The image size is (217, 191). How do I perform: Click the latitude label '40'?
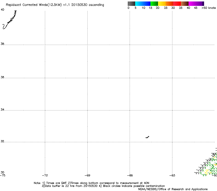pos(2,10)
